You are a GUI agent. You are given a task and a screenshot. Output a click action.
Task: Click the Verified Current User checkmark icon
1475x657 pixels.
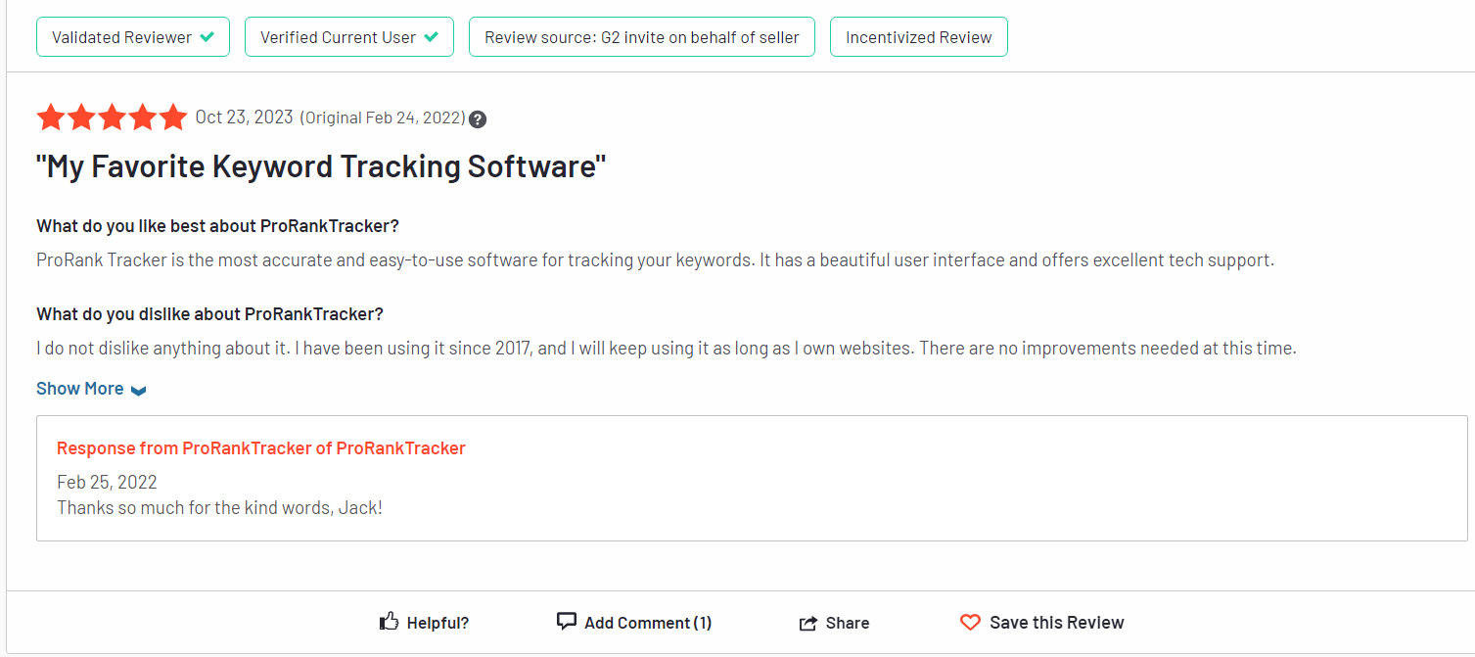point(432,37)
